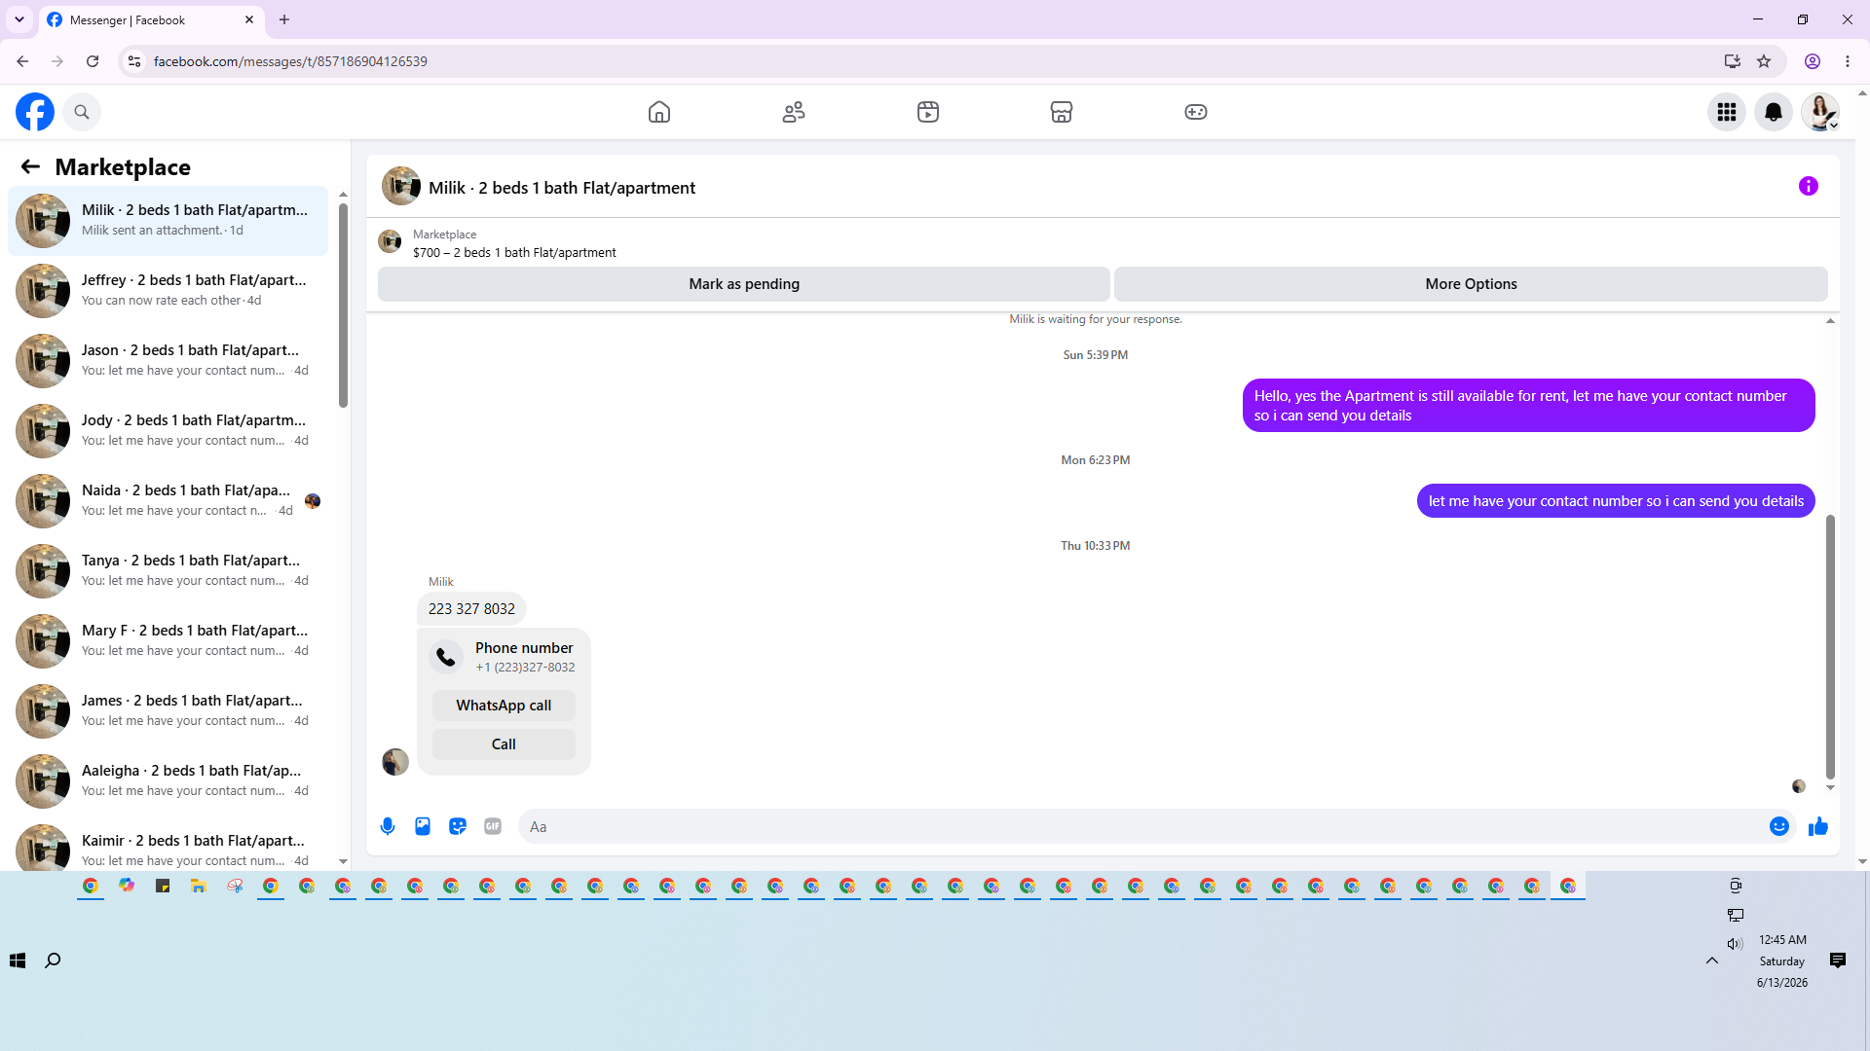Open a new browser tab
This screenshot has width=1870, height=1051.
(284, 19)
